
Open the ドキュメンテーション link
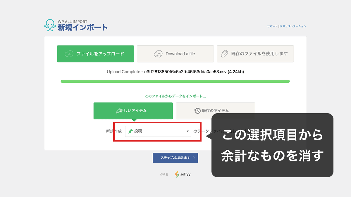click(x=294, y=26)
